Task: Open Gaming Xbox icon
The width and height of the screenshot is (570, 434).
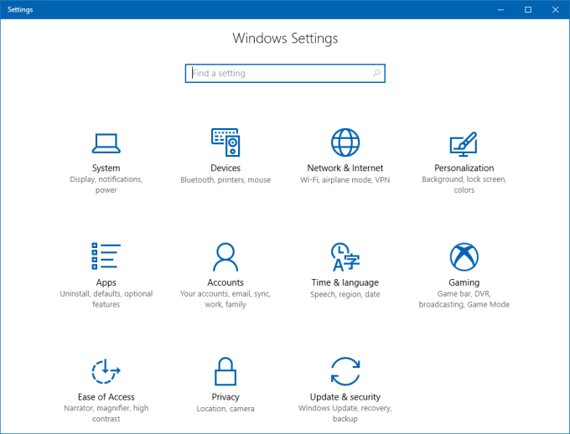Action: pyautogui.click(x=464, y=257)
